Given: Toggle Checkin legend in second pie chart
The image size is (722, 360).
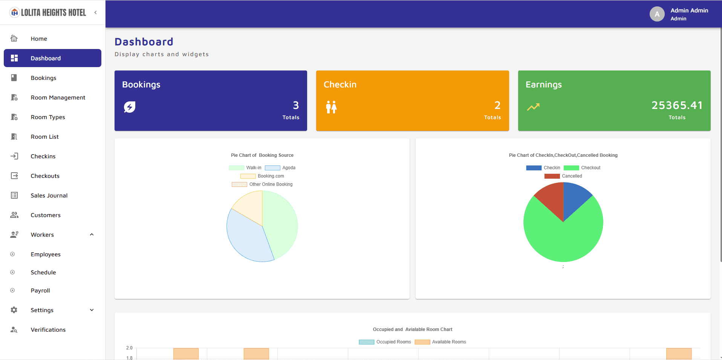Looking at the screenshot, I should tap(543, 168).
